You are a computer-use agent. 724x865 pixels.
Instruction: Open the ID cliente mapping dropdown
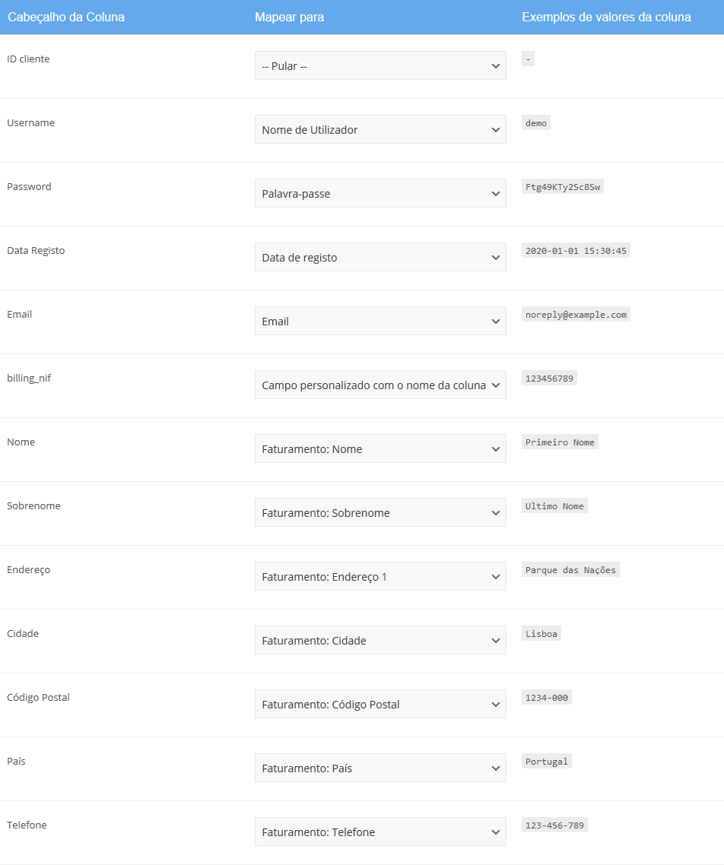[380, 65]
